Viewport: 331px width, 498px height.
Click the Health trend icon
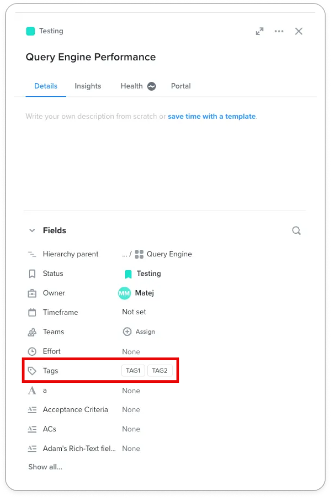pyautogui.click(x=152, y=86)
